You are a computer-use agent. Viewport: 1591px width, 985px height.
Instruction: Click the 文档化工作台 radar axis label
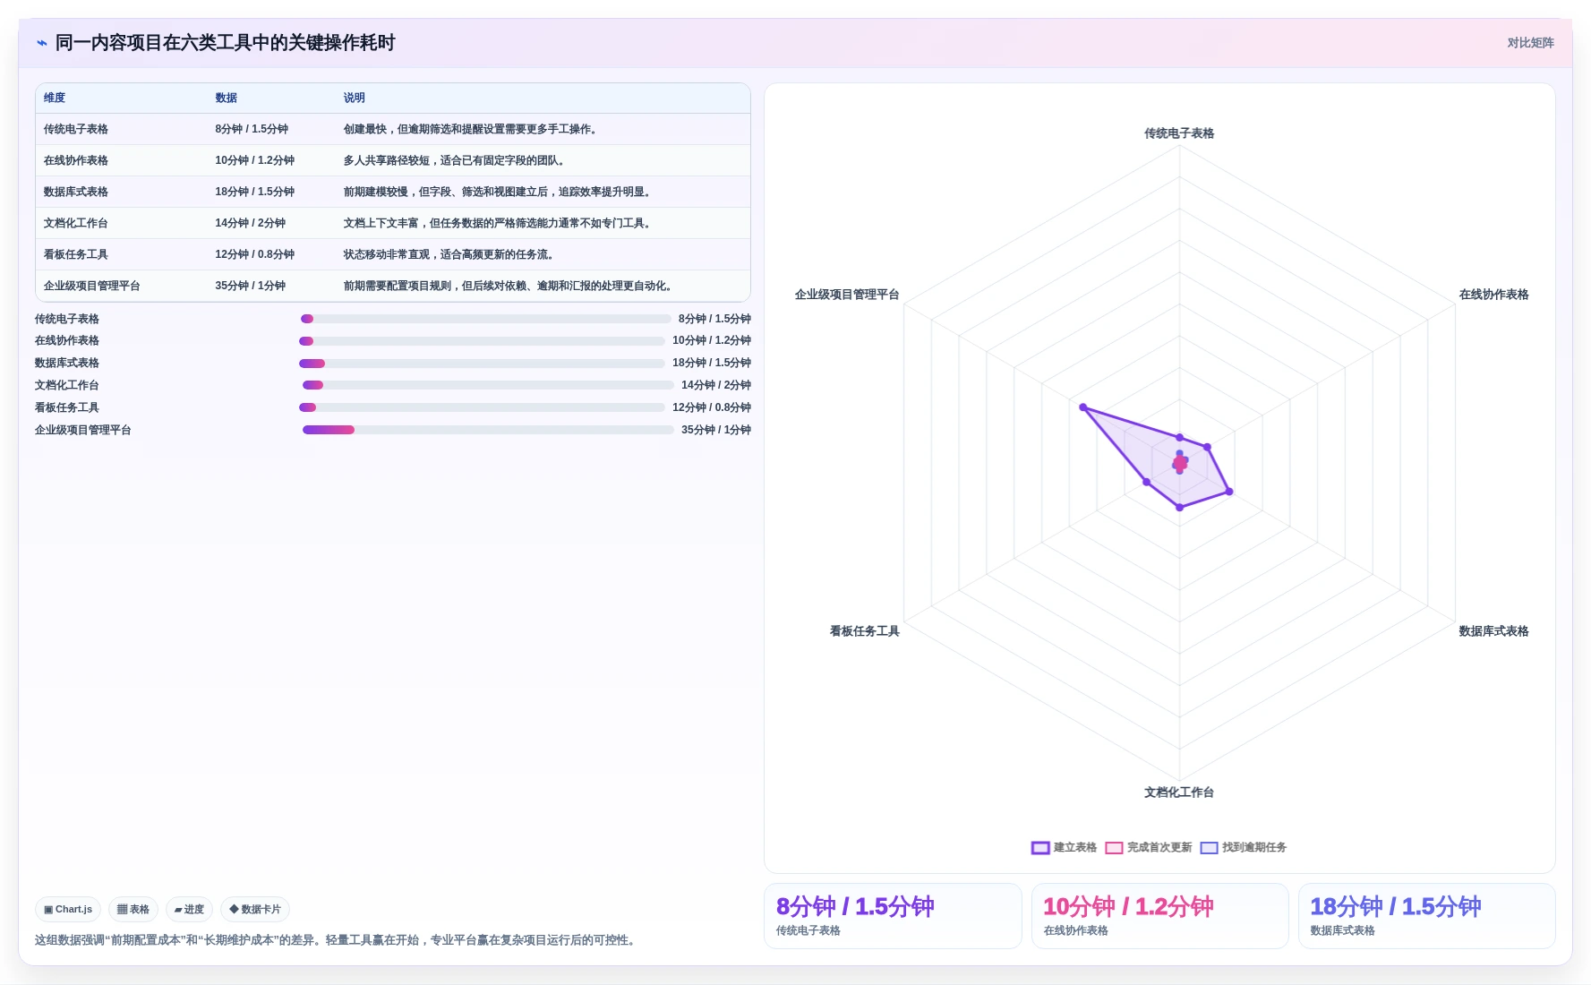point(1179,792)
